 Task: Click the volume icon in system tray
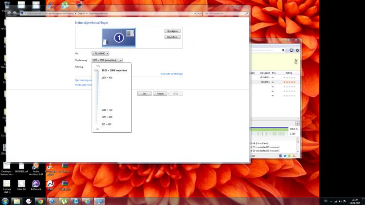click(340, 201)
